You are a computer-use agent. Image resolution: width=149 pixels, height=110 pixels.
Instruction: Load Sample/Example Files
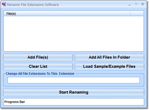coord(109,66)
